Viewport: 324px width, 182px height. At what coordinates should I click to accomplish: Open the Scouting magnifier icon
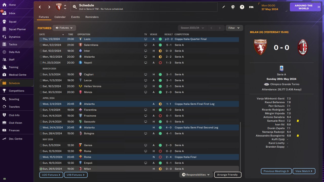pyautogui.click(x=4, y=99)
